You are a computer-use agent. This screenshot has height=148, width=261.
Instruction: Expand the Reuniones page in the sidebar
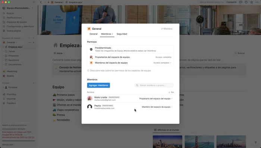pos(3,60)
